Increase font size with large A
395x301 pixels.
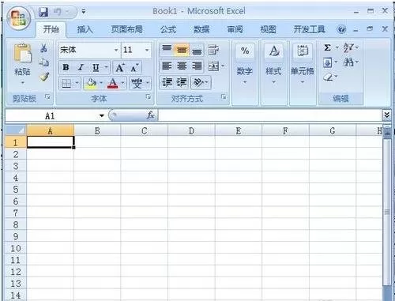[120, 68]
